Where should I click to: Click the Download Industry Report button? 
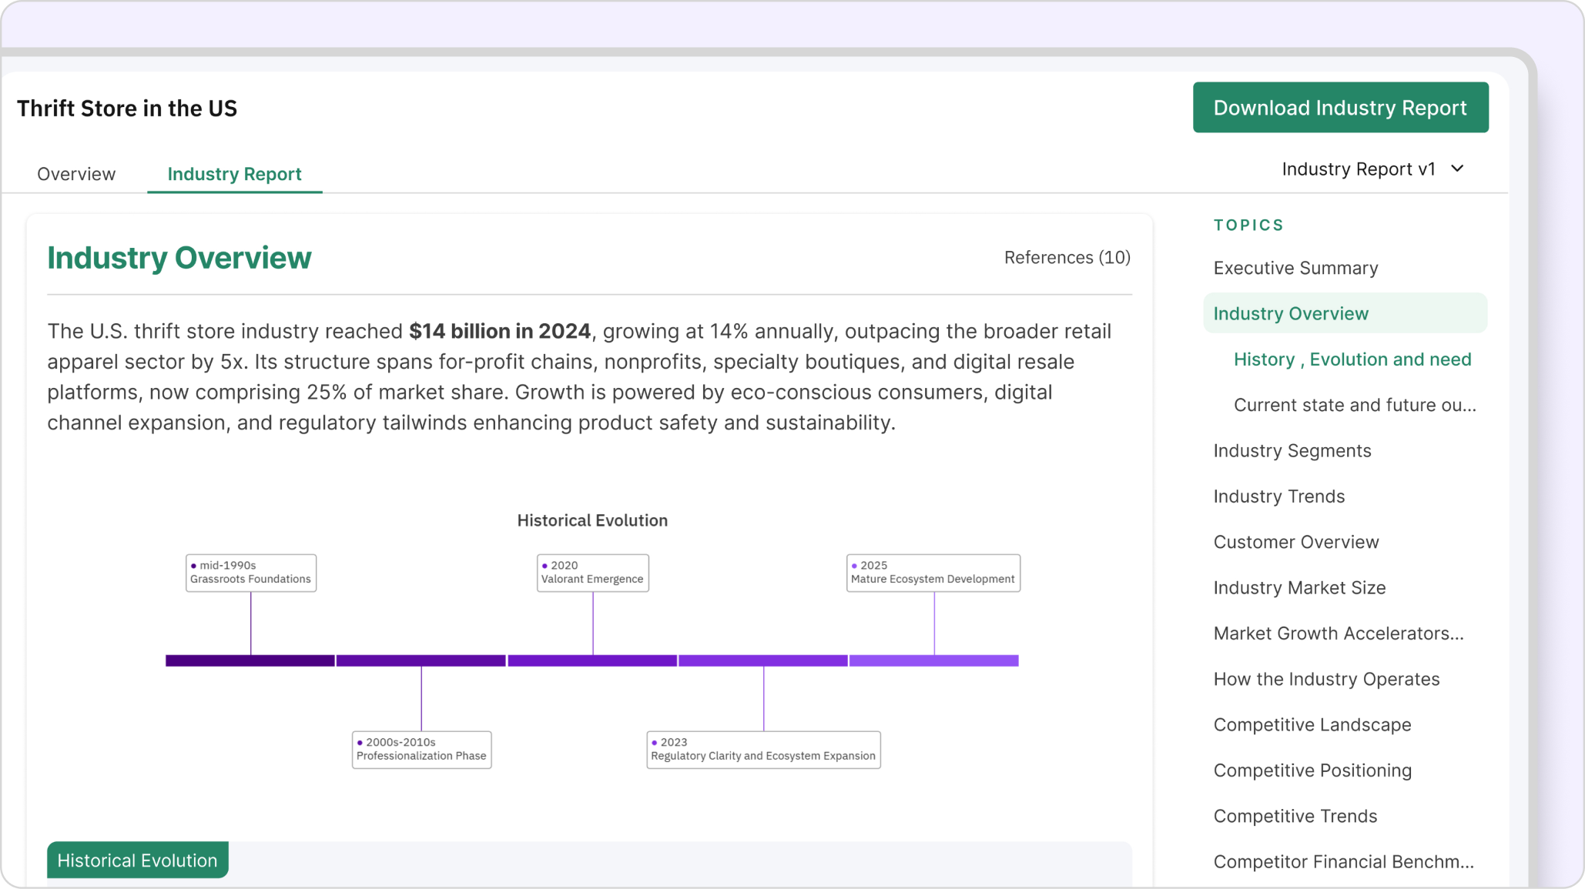[1340, 108]
